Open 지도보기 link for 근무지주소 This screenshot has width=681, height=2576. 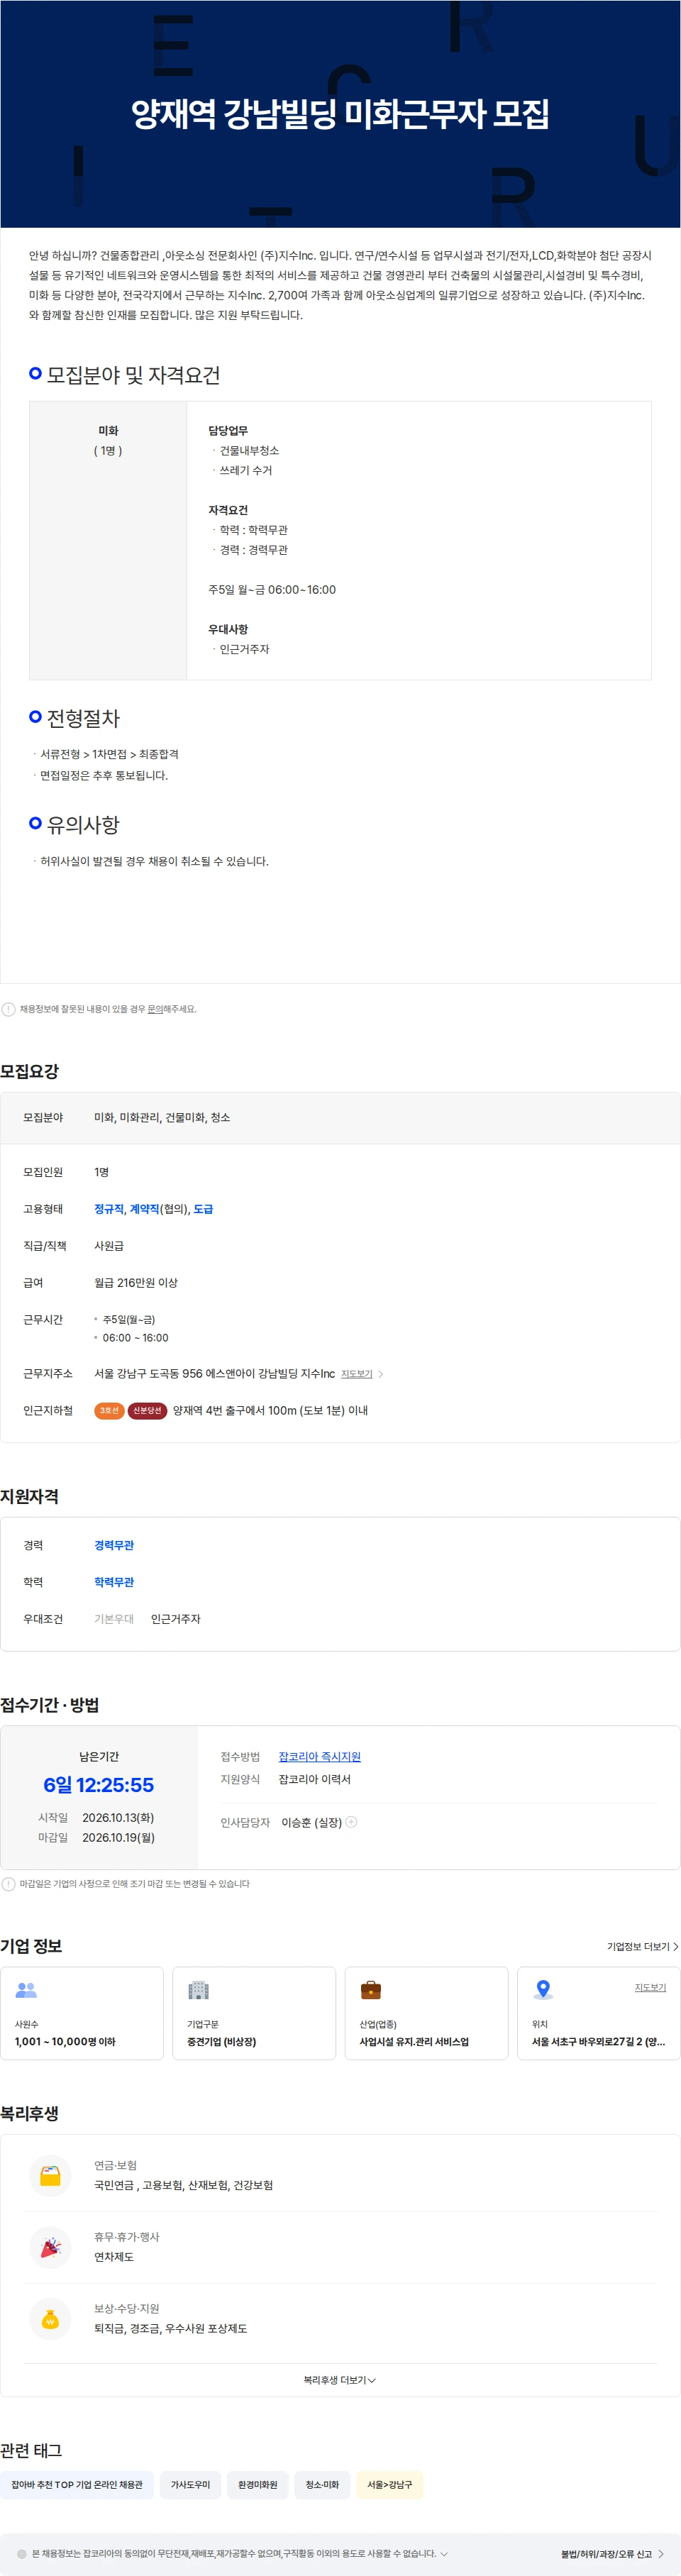pos(357,1374)
